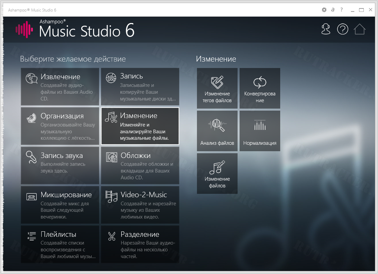Select the Конвертирование tile
Viewport: 378px width, 274px height.
pyautogui.click(x=260, y=88)
